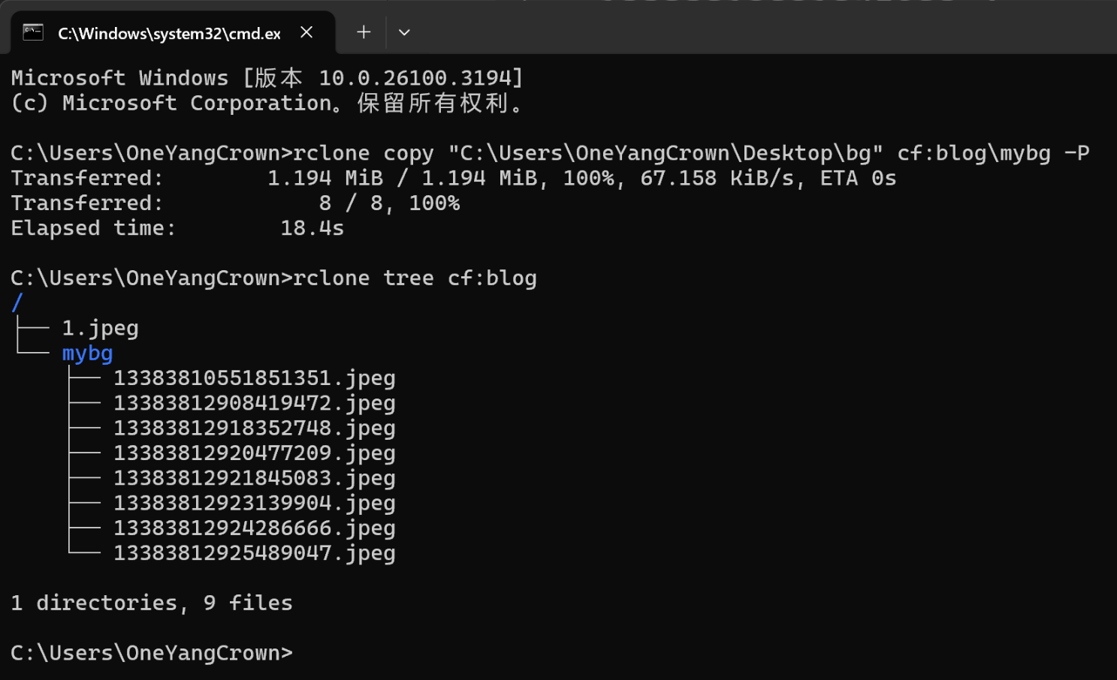
Task: Click the "rclone tree cf:blog" command text
Action: click(x=415, y=278)
